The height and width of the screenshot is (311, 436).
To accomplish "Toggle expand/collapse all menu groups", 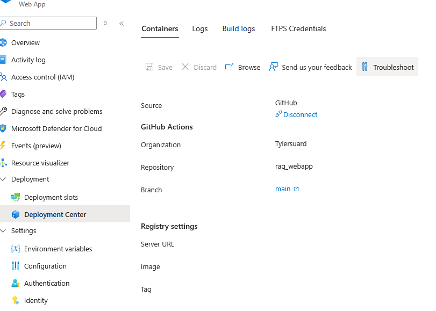I will 105,23.
